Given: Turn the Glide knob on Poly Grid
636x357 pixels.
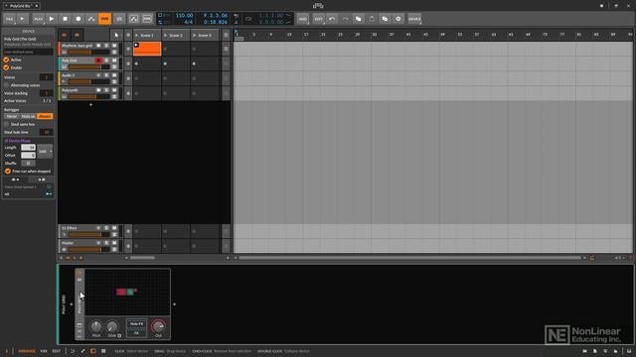Looking at the screenshot, I should point(112,326).
